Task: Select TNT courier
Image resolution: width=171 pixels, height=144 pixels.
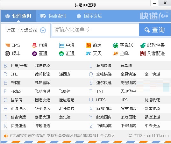Action: coord(100,91)
